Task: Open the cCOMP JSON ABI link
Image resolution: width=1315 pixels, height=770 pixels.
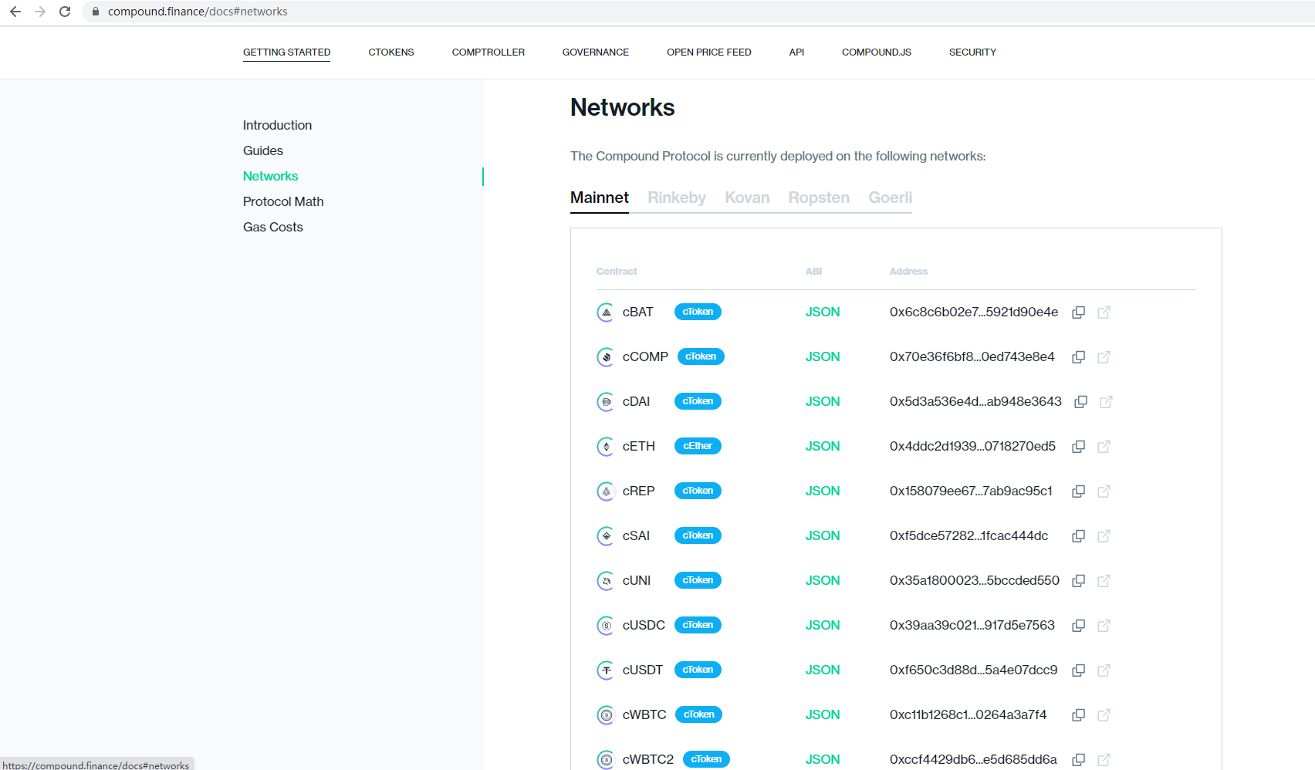Action: 823,357
